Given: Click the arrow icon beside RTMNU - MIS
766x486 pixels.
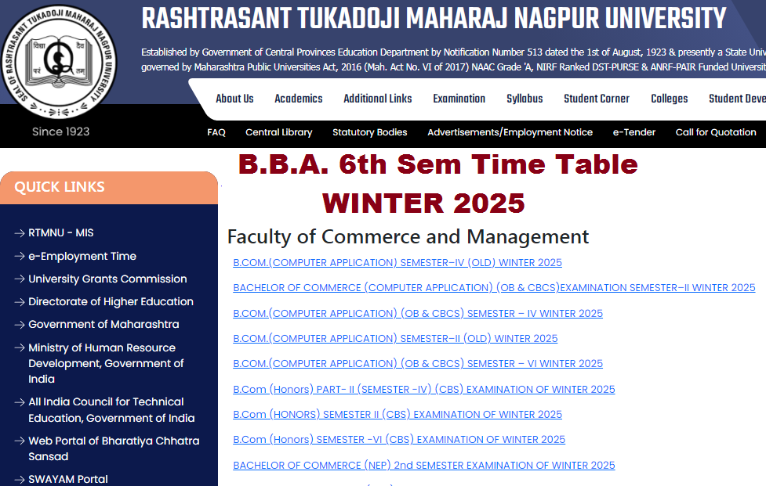Looking at the screenshot, I should coord(18,232).
